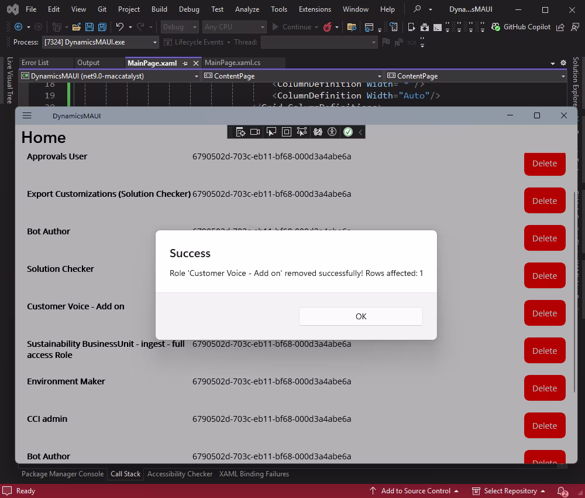Screen dimensions: 585x498
Task: Click the Share icon next to Copilot
Action: [x=560, y=27]
